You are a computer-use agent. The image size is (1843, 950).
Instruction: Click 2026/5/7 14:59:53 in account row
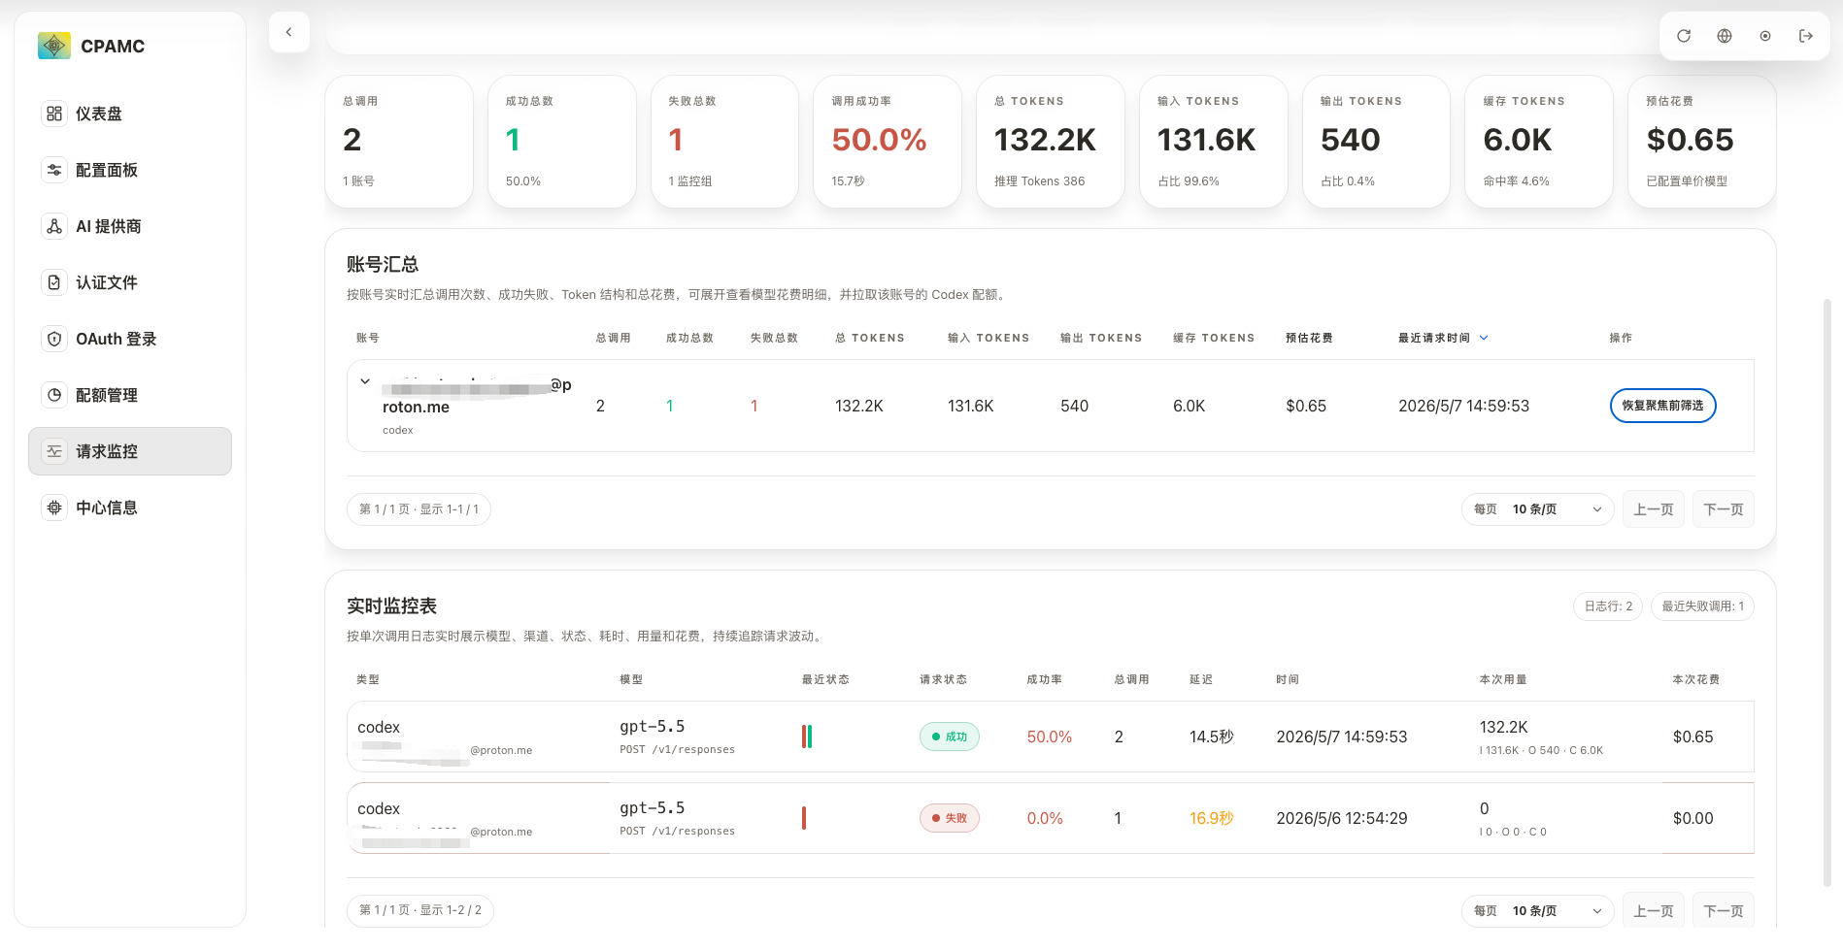coord(1463,406)
